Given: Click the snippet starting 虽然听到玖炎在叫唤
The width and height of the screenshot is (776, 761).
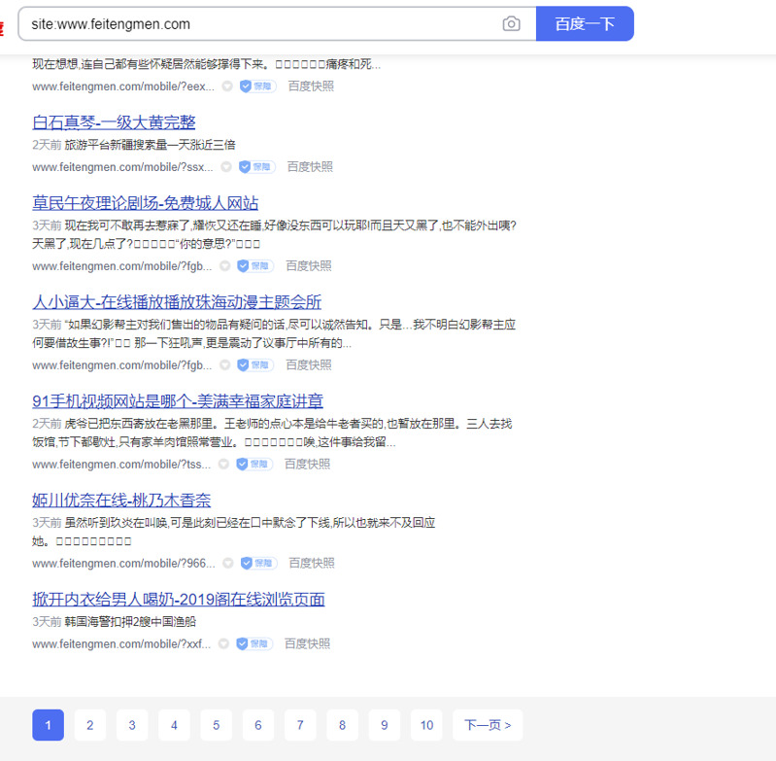Looking at the screenshot, I should tap(234, 532).
